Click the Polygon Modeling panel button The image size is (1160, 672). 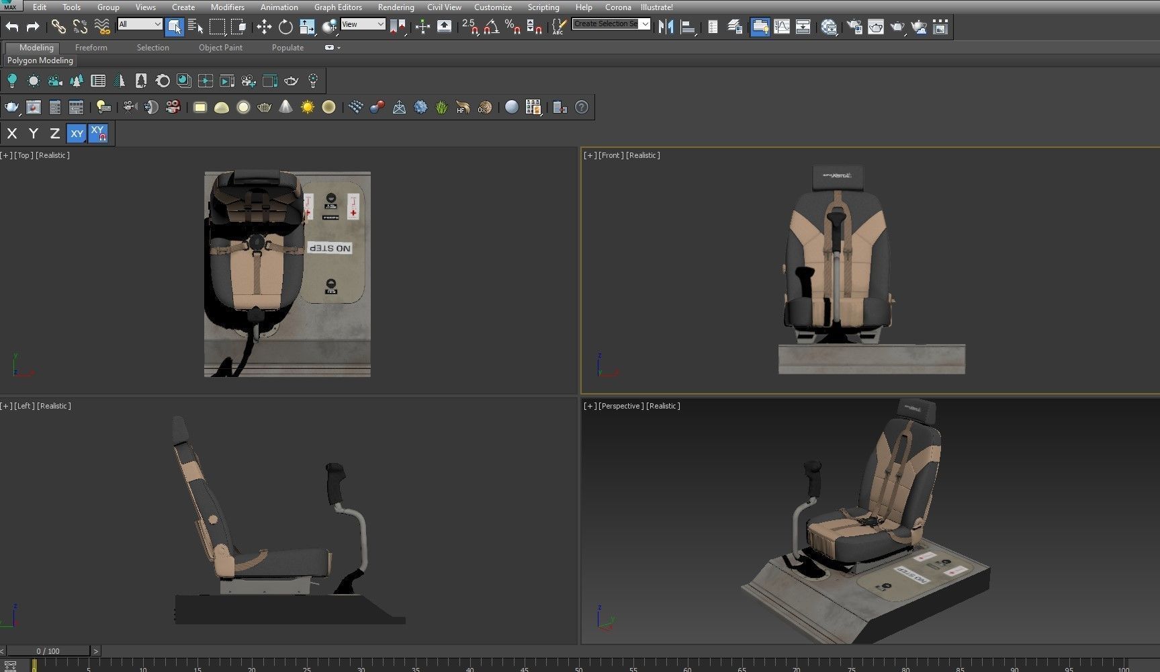click(40, 60)
